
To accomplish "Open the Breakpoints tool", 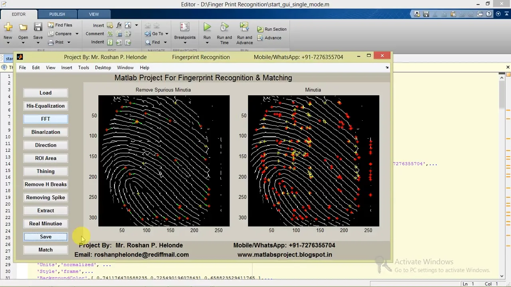I will [x=184, y=28].
